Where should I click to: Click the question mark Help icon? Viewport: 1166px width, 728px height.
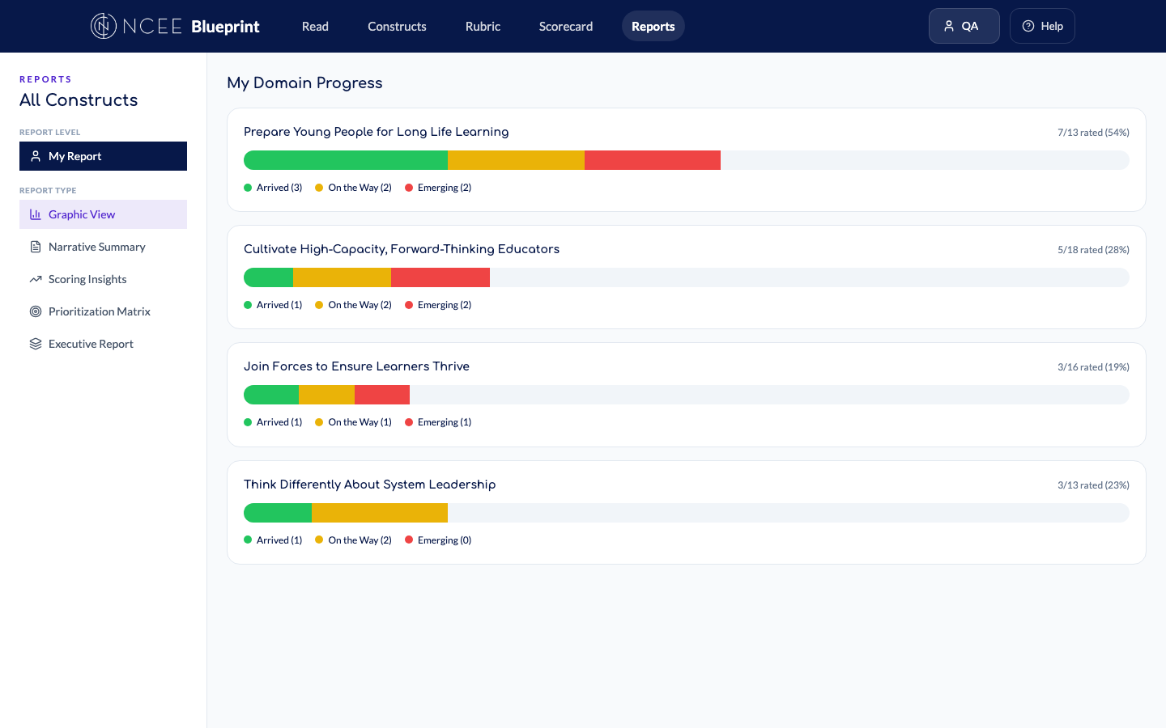click(1028, 26)
